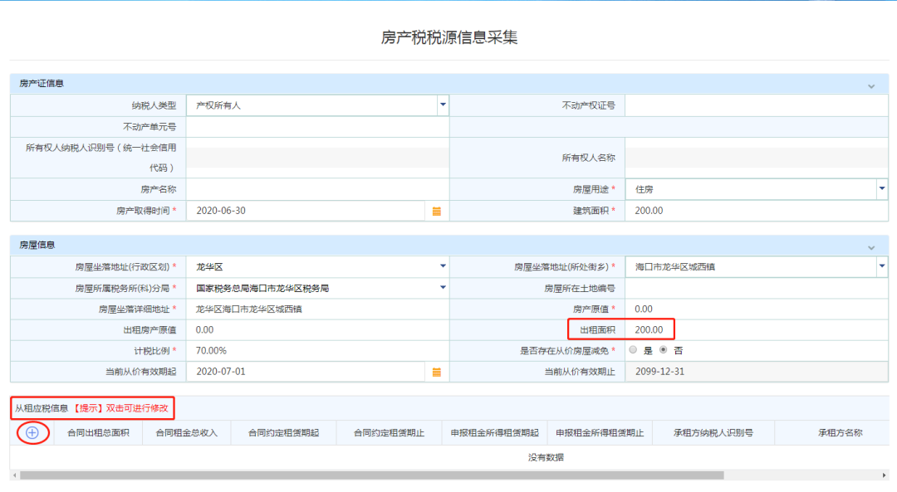Click the 房屋所在土地编号 input field
Screen dimensions: 897x492
pyautogui.click(x=757, y=289)
